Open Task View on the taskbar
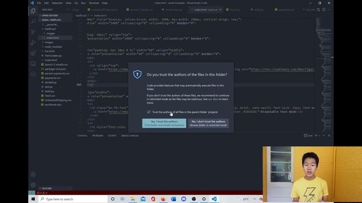The height and width of the screenshot is (203, 362). coord(122,199)
